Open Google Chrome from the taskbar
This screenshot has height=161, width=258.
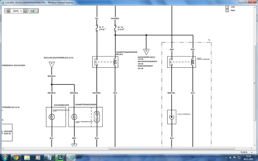[16, 157]
